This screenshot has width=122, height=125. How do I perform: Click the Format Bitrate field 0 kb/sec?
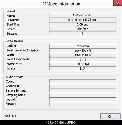(x=83, y=29)
